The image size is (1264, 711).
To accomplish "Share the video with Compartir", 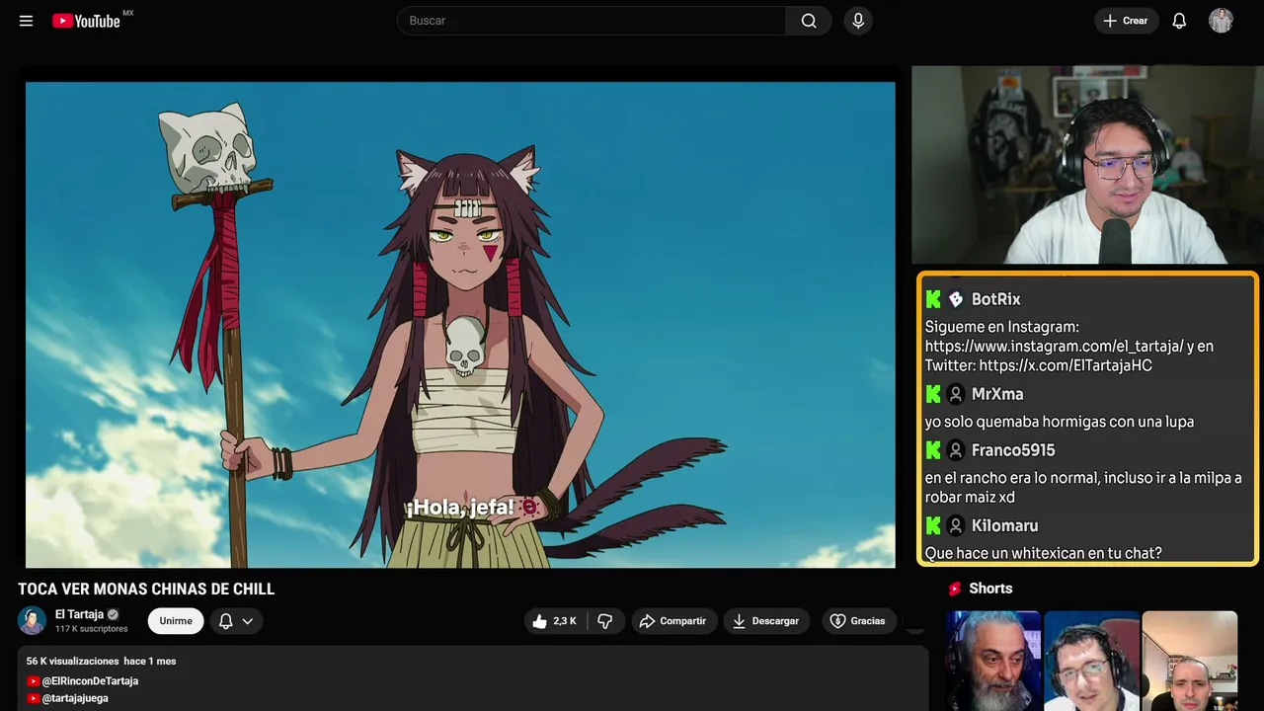I will [672, 621].
